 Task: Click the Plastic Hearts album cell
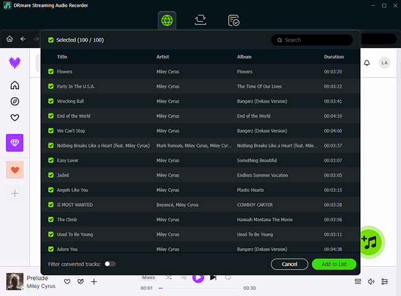[250, 190]
